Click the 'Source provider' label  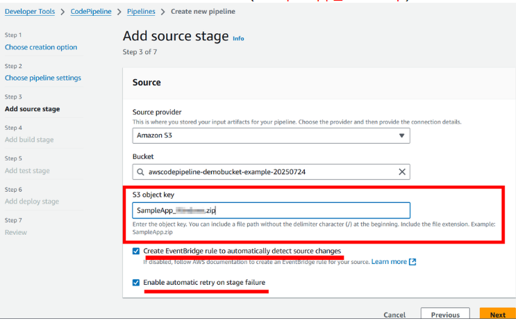coord(157,113)
